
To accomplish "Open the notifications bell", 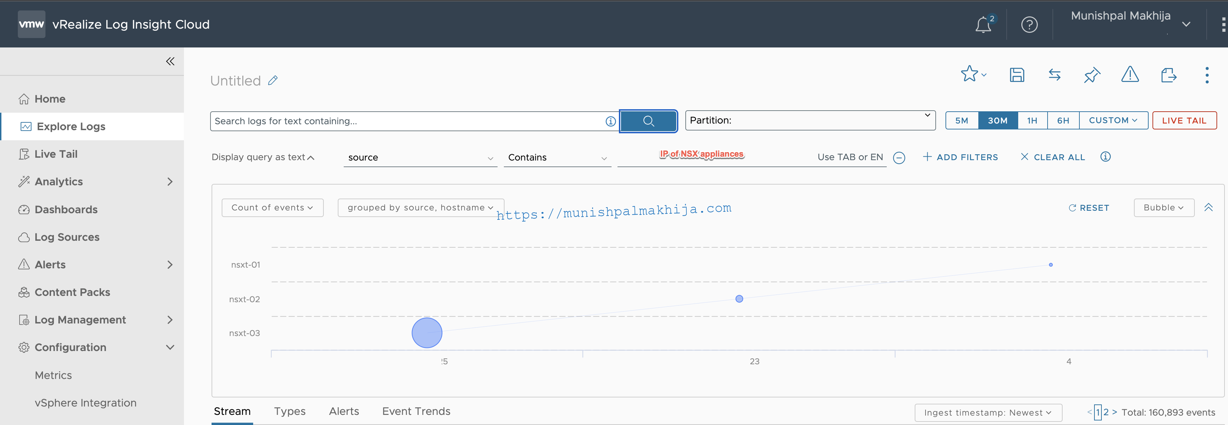I will 984,24.
